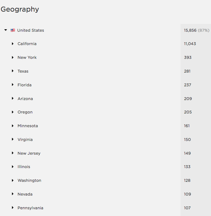Image resolution: width=211 pixels, height=216 pixels.
Task: Expand the California row arrow
Action: coord(13,44)
